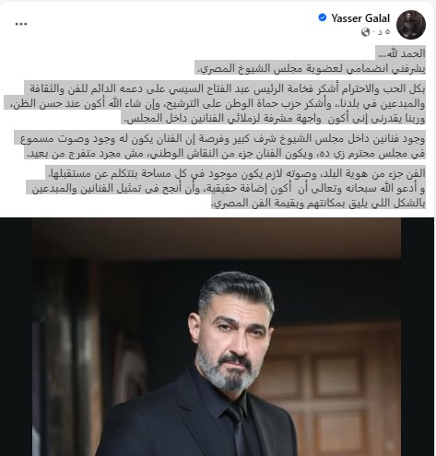This screenshot has height=456, width=436.
Task: Click the line starting "وربنا يقدرني"
Action: [x=274, y=118]
